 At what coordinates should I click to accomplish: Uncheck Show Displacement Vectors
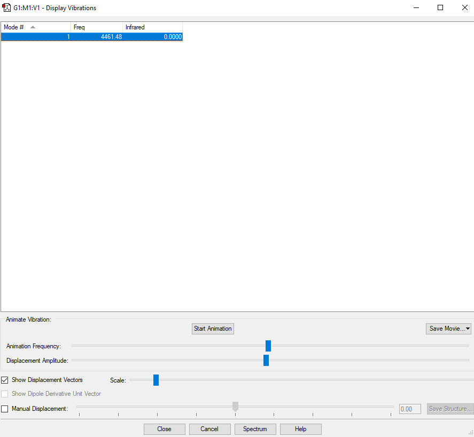tap(4, 380)
